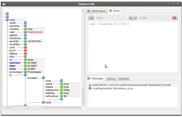Open the window menu icon in title bar
Image resolution: width=182 pixels, height=117 pixels.
(4, 4)
